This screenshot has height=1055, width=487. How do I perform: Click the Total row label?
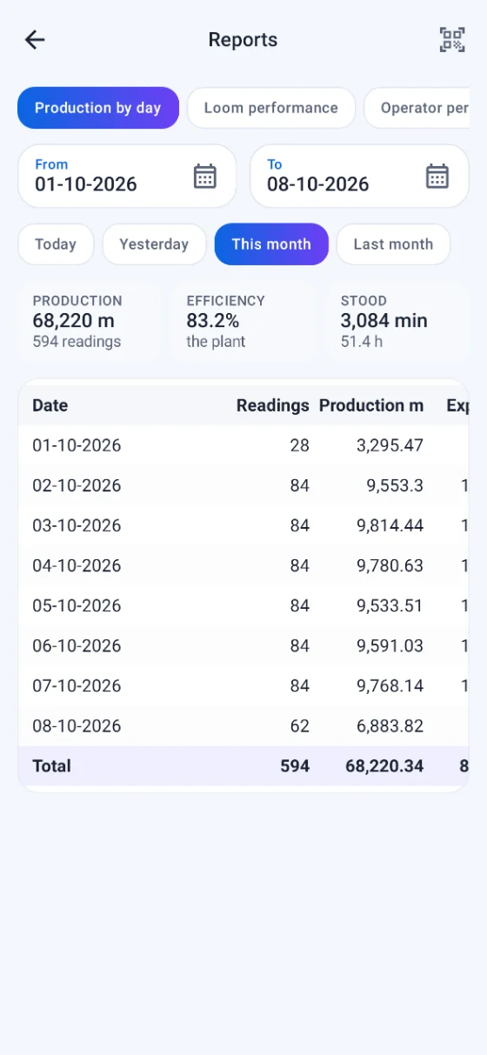coord(51,766)
